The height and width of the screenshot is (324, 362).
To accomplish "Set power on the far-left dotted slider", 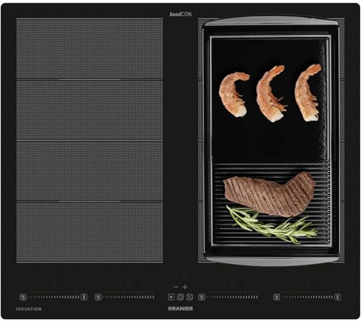I will (x=54, y=297).
